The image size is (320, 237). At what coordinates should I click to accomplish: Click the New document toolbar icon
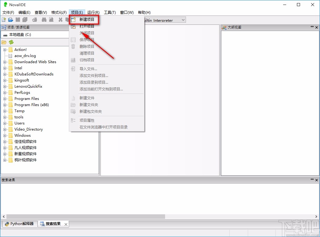click(x=4, y=19)
